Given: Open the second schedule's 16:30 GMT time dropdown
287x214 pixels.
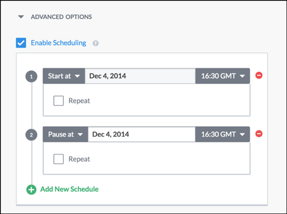Looking at the screenshot, I should (x=223, y=134).
